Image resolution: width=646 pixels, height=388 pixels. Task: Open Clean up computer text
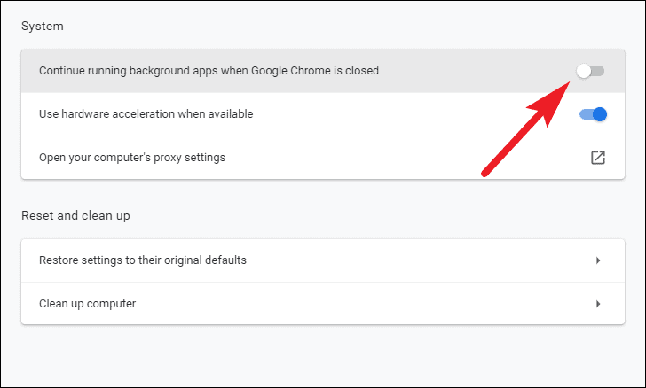(x=87, y=304)
